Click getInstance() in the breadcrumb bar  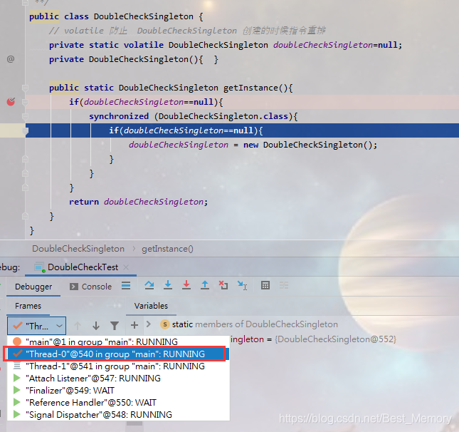[x=167, y=249]
